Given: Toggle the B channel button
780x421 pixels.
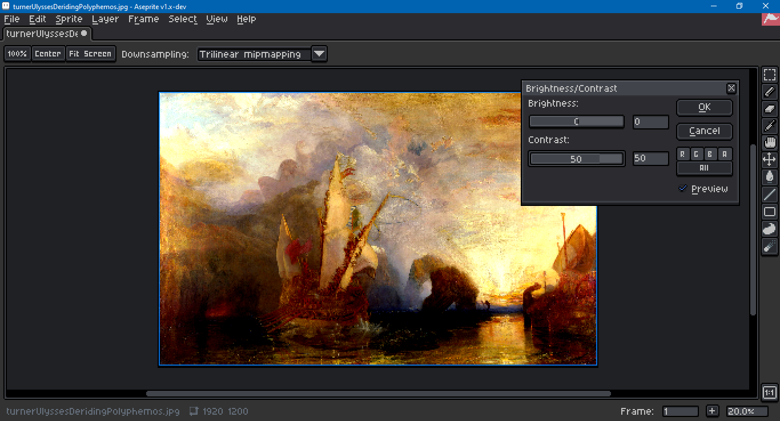Looking at the screenshot, I should [x=710, y=154].
